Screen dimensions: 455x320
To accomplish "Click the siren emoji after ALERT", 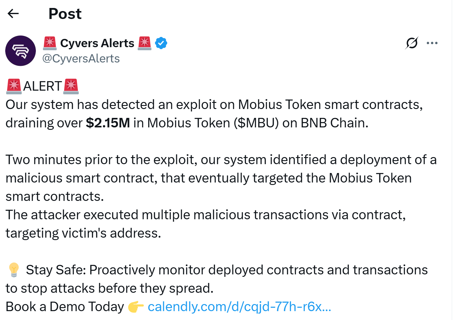I will point(71,86).
